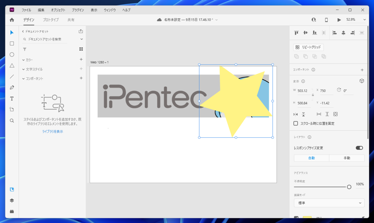374x223 pixels.
Task: Open mobile device preview icon
Action: (x=326, y=20)
